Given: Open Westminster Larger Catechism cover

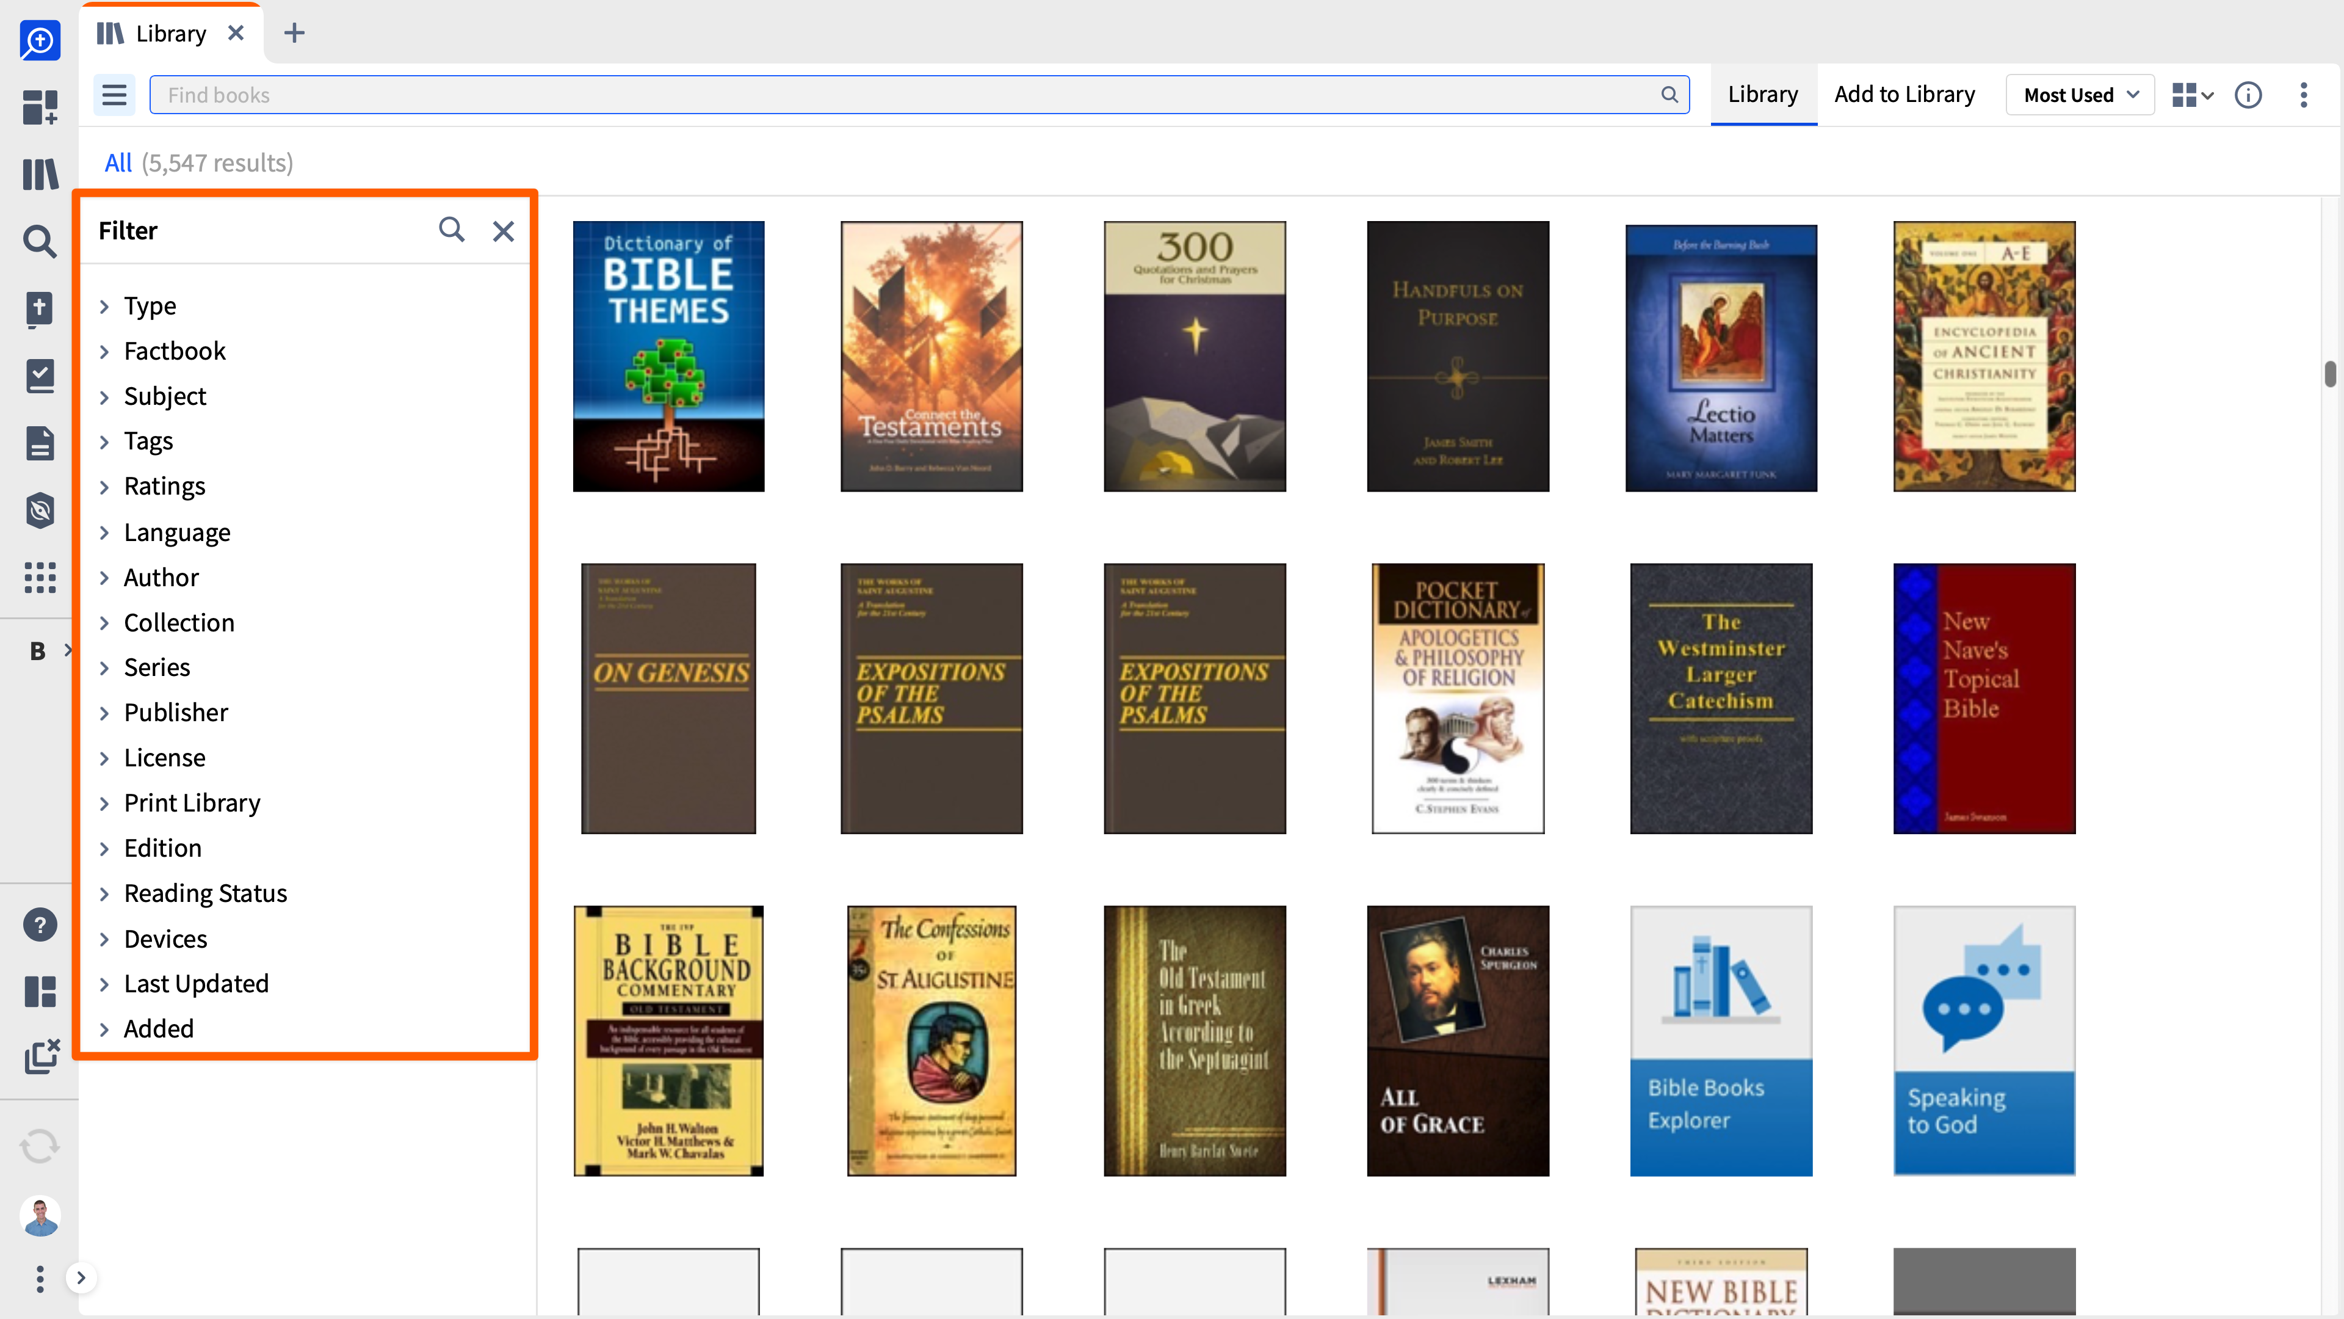Looking at the screenshot, I should click(x=1721, y=698).
